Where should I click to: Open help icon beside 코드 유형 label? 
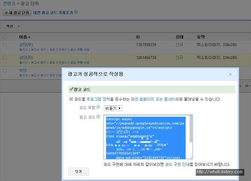point(98,107)
